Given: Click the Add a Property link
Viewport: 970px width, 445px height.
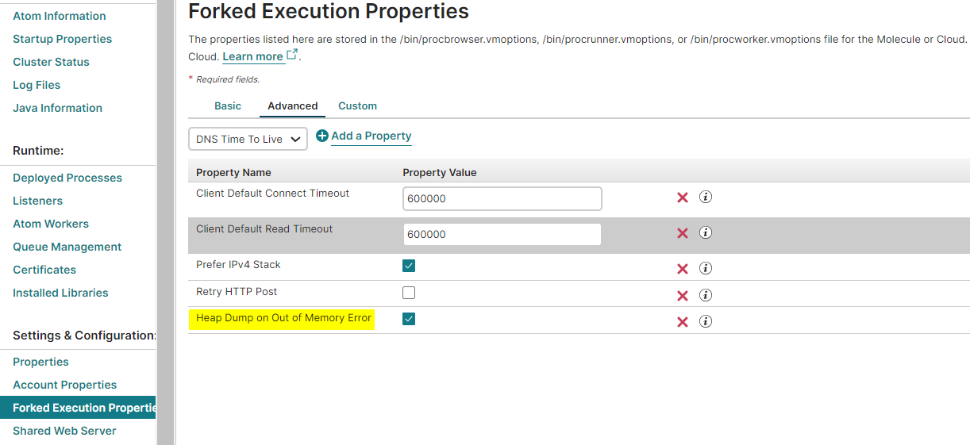Looking at the screenshot, I should tap(371, 136).
